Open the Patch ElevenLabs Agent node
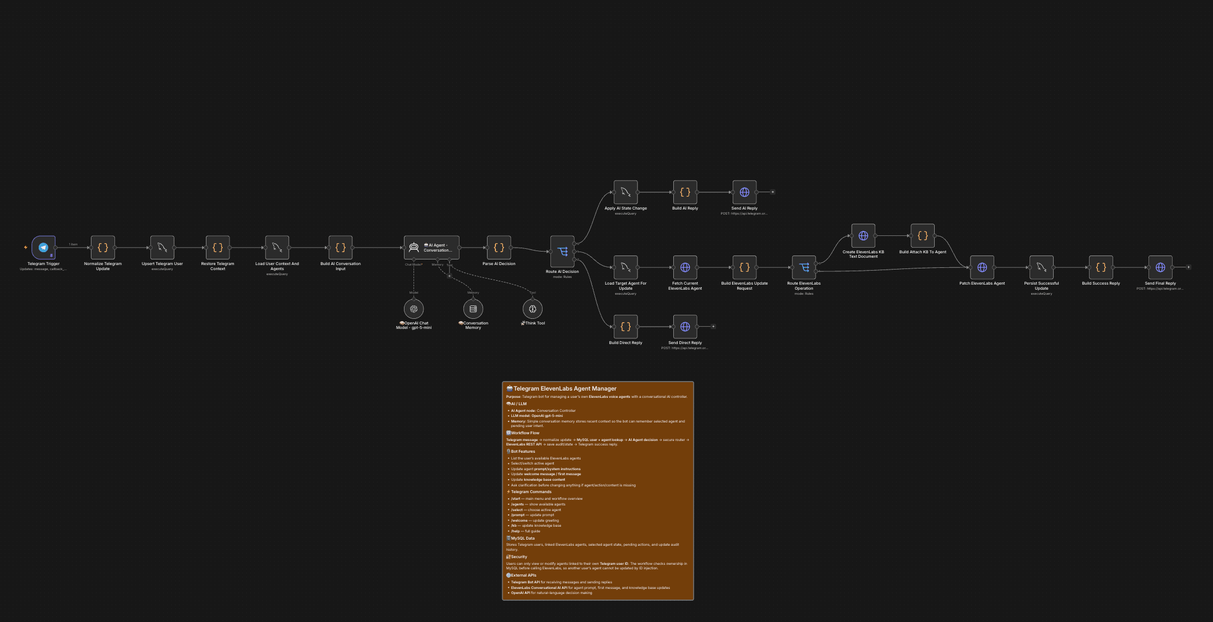The width and height of the screenshot is (1213, 622). point(982,267)
